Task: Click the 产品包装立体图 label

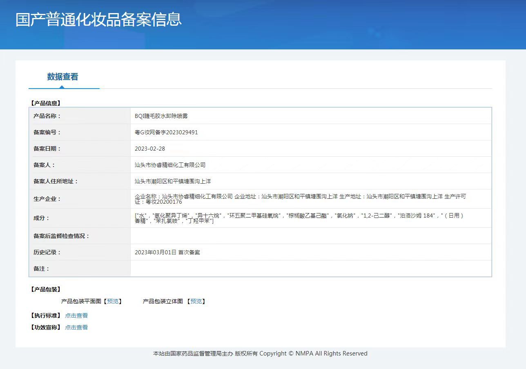Action: [163, 301]
